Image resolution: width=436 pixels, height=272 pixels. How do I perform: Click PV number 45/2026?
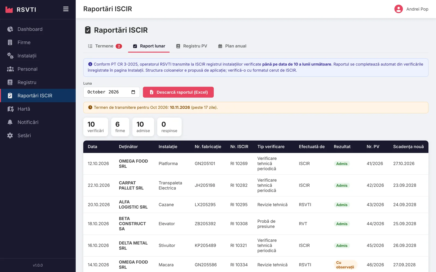(x=375, y=245)
